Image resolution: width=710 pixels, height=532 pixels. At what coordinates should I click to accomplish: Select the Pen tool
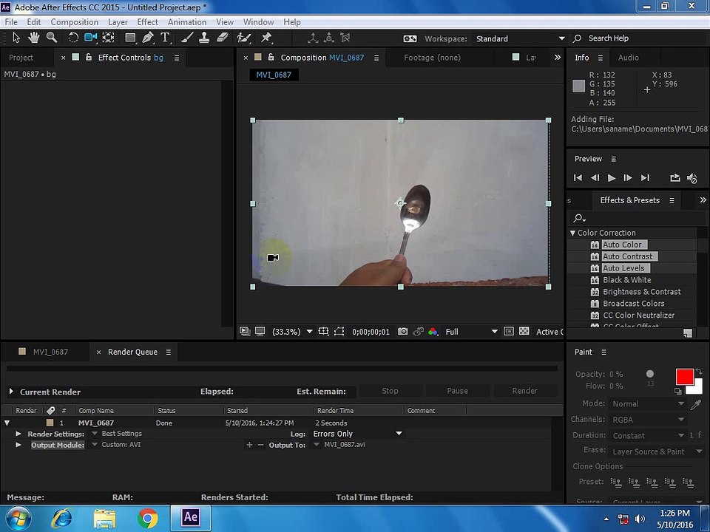pyautogui.click(x=148, y=38)
